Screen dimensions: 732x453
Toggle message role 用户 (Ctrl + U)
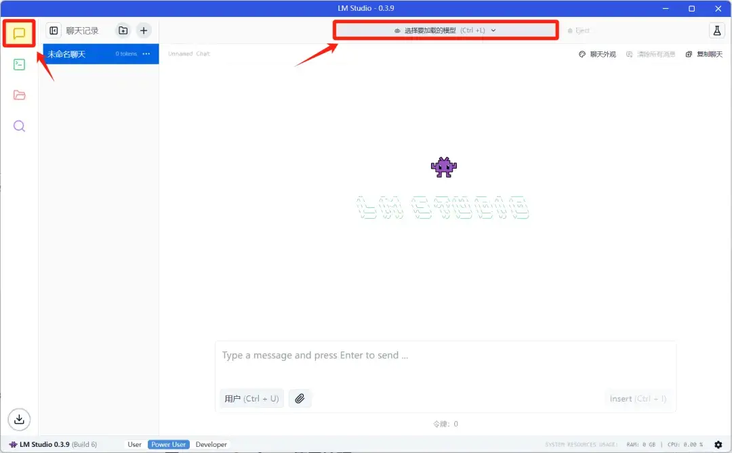coord(251,398)
